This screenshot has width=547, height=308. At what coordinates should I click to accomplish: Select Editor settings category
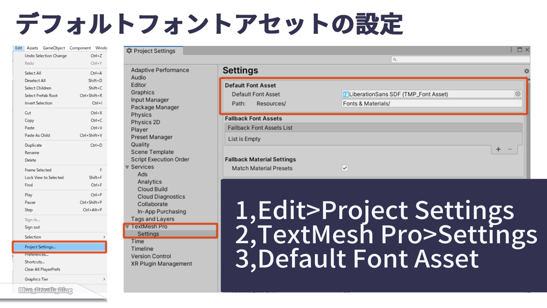pyautogui.click(x=138, y=85)
